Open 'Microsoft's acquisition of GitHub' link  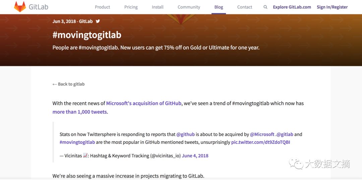click(143, 103)
